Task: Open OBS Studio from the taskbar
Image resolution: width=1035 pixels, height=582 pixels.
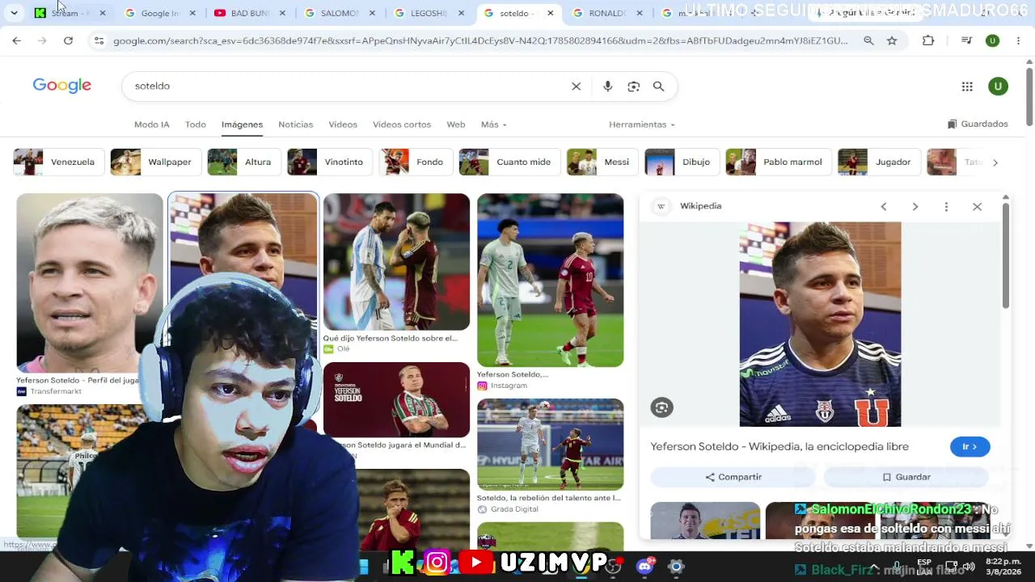Action: [x=612, y=566]
